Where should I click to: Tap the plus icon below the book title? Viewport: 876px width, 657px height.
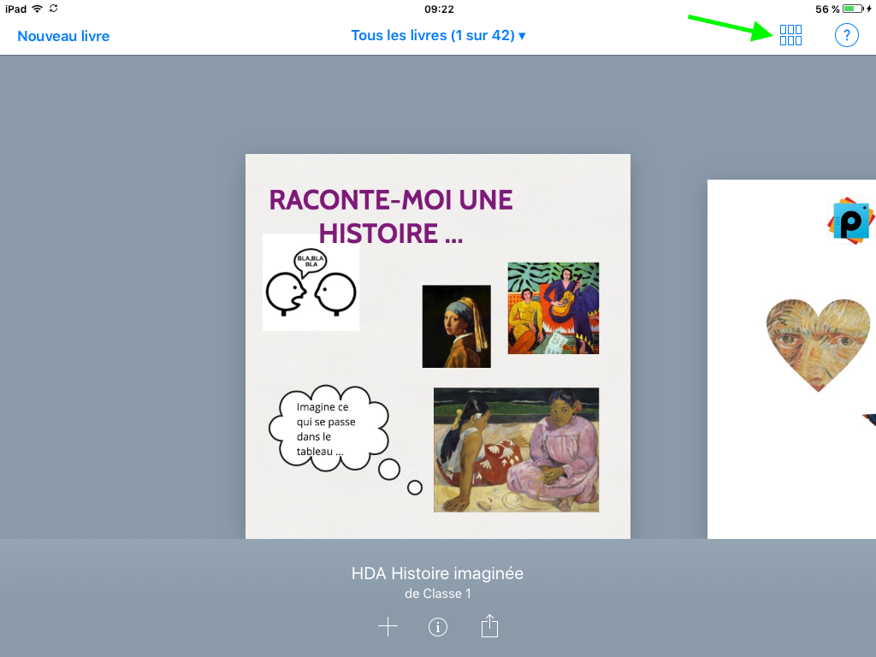click(x=388, y=627)
